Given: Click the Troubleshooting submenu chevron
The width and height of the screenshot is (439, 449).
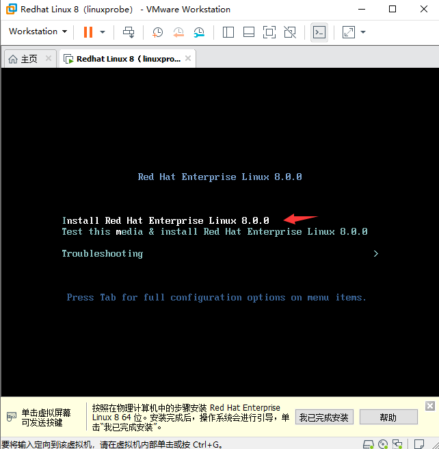Looking at the screenshot, I should click(x=376, y=254).
